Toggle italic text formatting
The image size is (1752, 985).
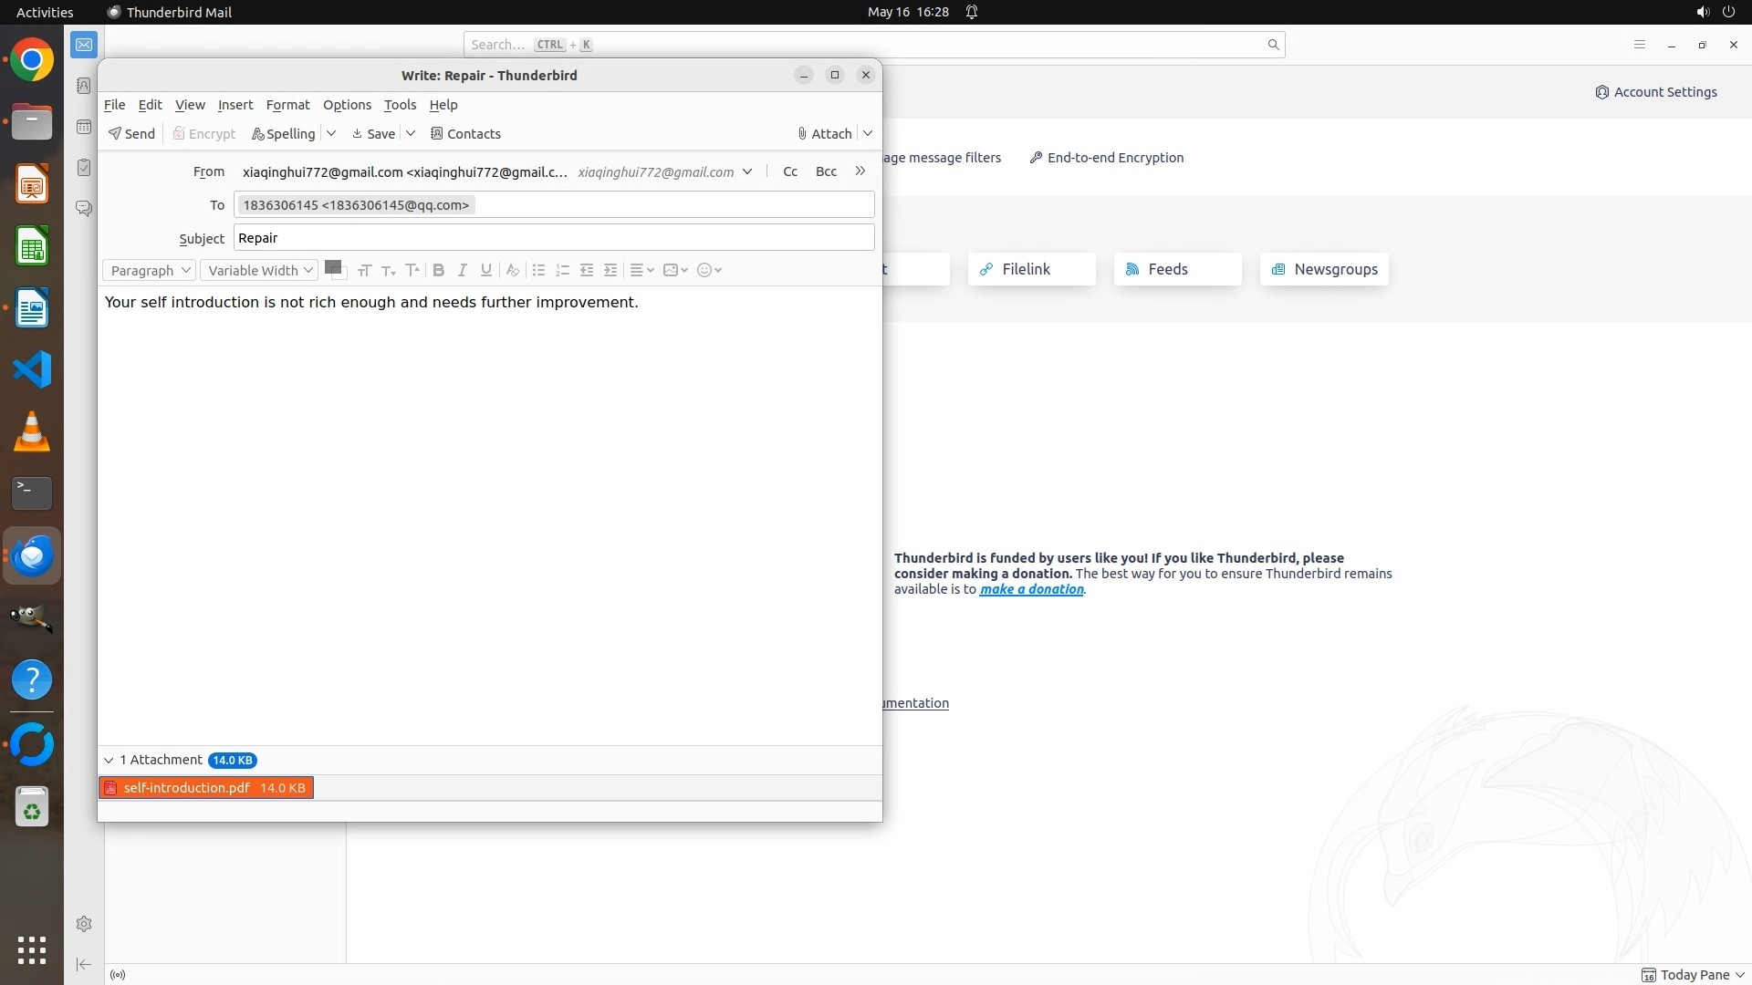tap(463, 270)
